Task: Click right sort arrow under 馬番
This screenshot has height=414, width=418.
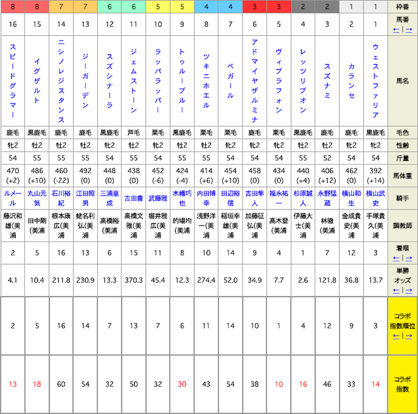Action: [408, 29]
